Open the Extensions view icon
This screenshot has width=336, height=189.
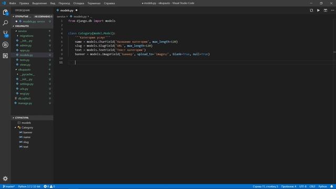coord(5,56)
